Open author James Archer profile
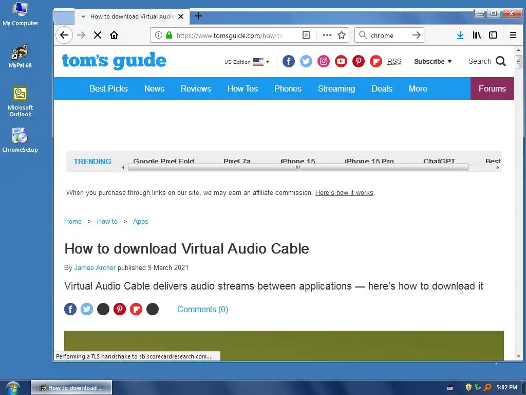The image size is (526, 395). tap(95, 267)
